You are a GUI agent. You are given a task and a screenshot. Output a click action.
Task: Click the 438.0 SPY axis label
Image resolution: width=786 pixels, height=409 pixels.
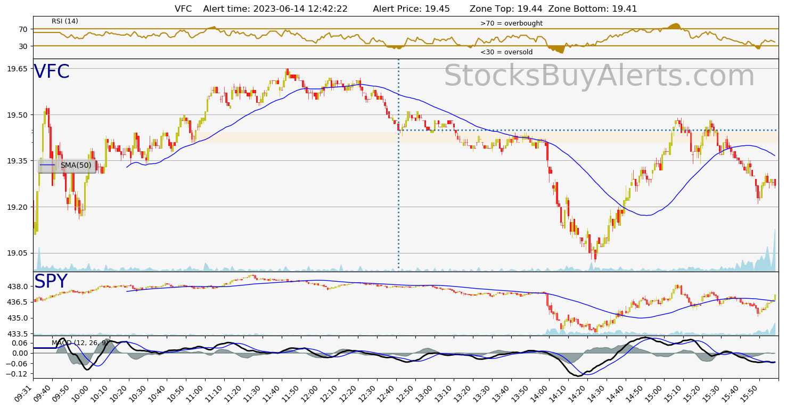pyautogui.click(x=18, y=287)
